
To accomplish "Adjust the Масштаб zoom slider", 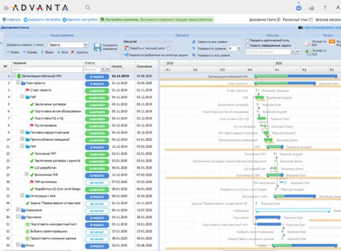I will click(163, 41).
